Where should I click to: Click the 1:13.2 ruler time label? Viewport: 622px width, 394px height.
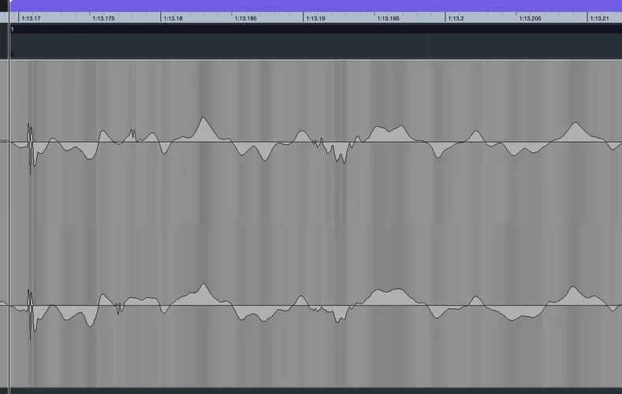pyautogui.click(x=456, y=18)
